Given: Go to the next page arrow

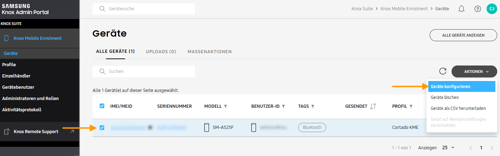Looking at the screenshot, I should pos(492,148).
